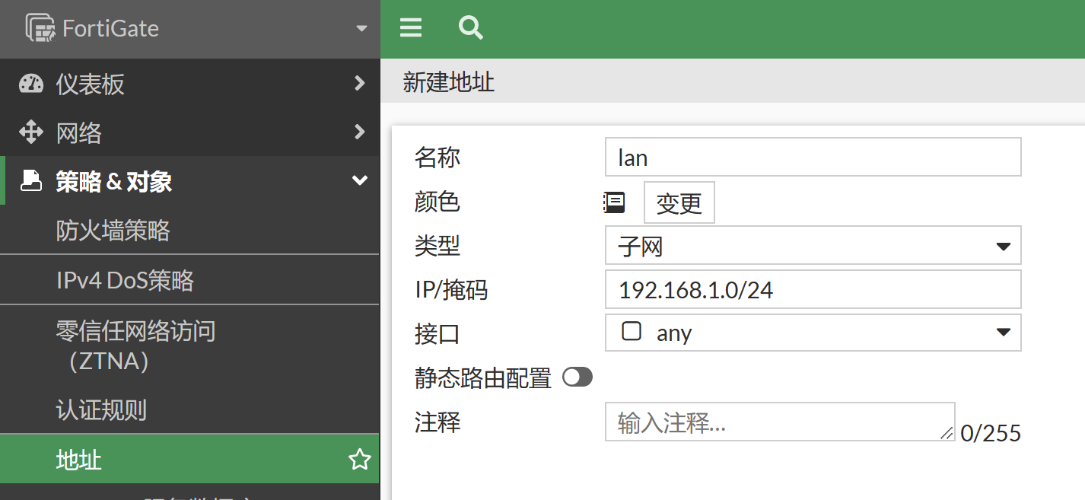The height and width of the screenshot is (500, 1085).
Task: Click the 变更 color button
Action: [679, 203]
